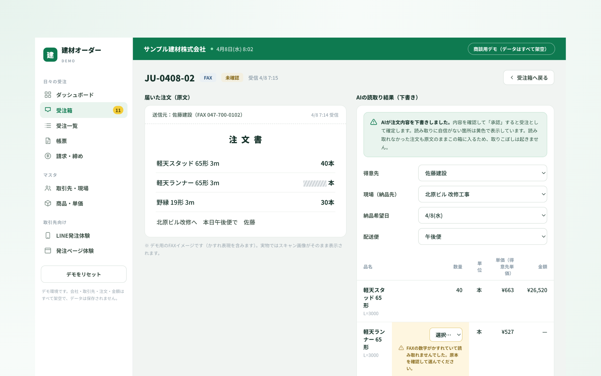This screenshot has height=376, width=601.
Task: Open the 受注箱 menu item
Action: click(x=84, y=110)
